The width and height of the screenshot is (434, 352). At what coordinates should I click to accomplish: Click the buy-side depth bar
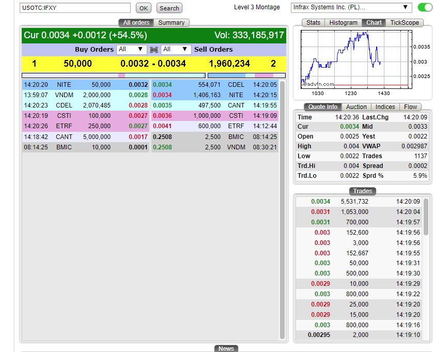tap(114, 75)
